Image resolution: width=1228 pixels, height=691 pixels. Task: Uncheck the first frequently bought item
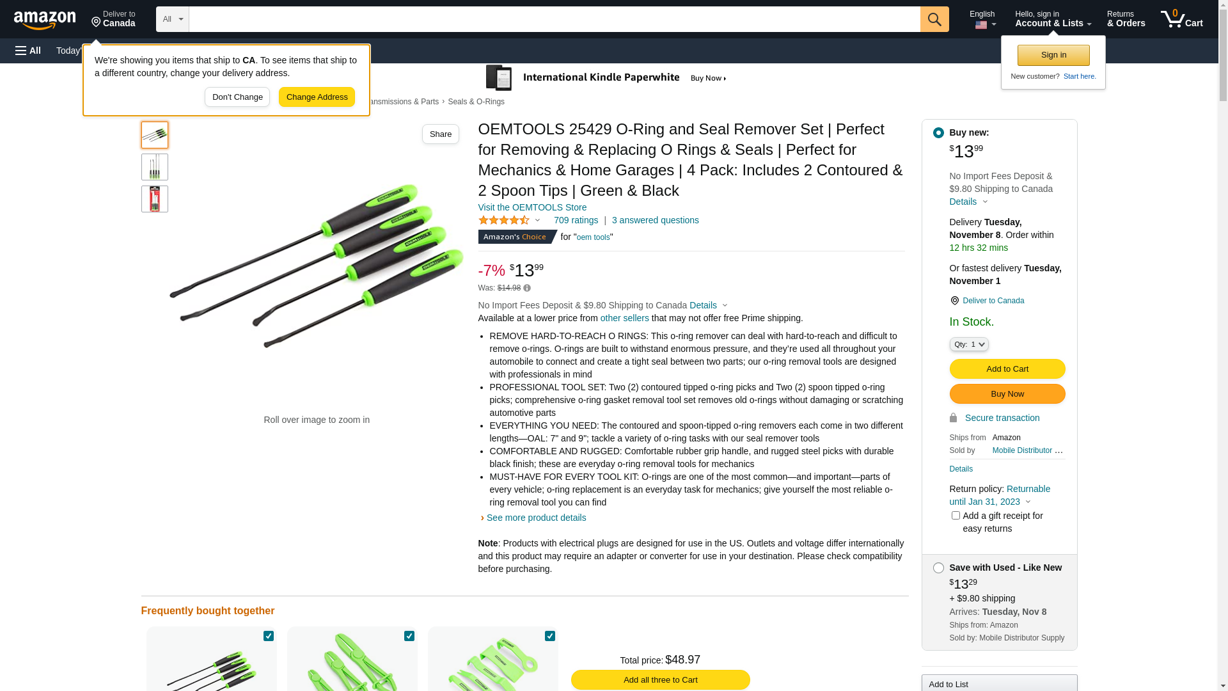[269, 636]
